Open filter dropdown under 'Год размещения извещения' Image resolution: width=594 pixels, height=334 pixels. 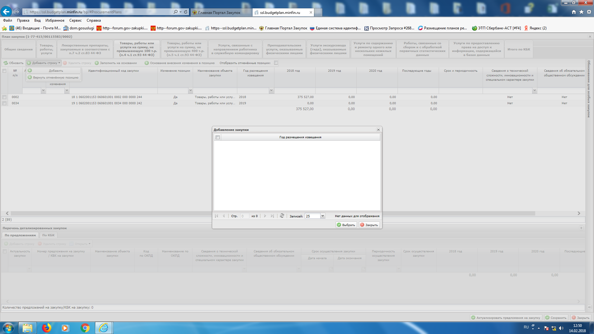[x=271, y=91]
